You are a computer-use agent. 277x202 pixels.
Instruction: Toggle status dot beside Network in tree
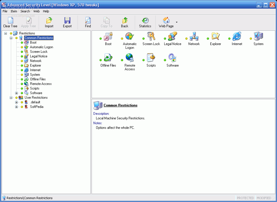pyautogui.click(x=22, y=61)
